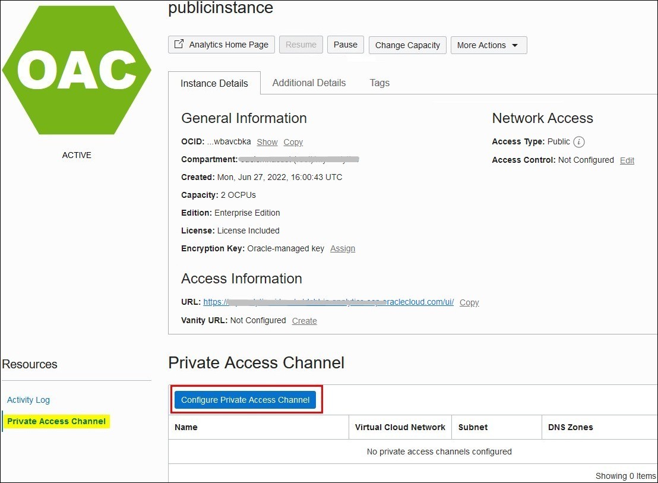Create a Vanity URL
The image size is (658, 483).
(304, 321)
